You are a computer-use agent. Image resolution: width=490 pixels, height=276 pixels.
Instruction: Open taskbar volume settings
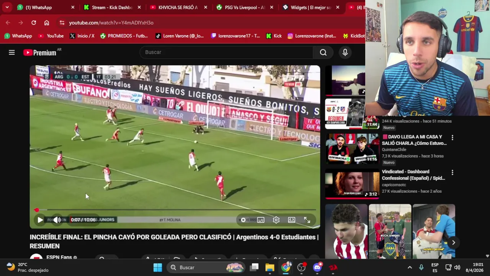click(x=457, y=268)
